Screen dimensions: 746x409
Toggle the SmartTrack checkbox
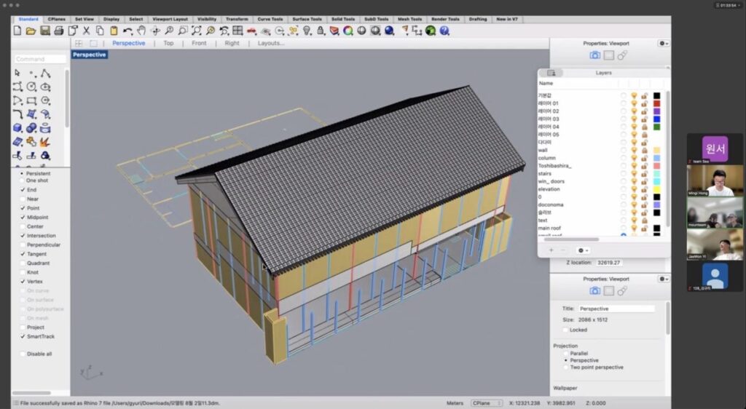tap(23, 336)
